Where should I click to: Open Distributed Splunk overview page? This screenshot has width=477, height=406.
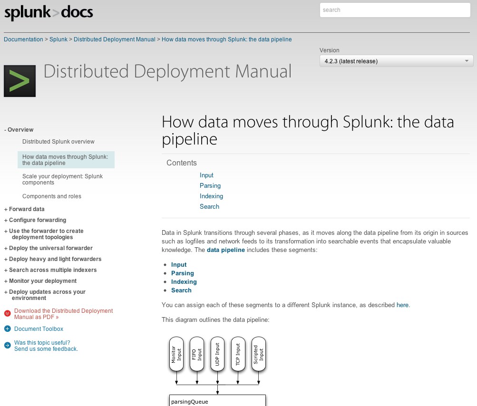pyautogui.click(x=58, y=141)
